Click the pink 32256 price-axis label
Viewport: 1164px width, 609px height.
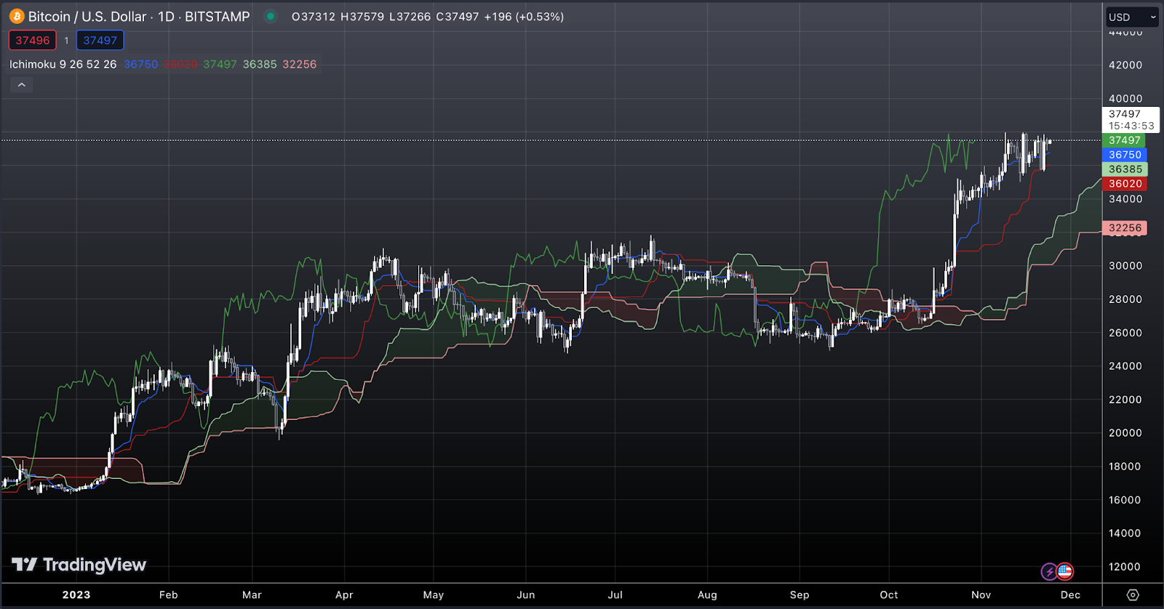[x=1125, y=227]
